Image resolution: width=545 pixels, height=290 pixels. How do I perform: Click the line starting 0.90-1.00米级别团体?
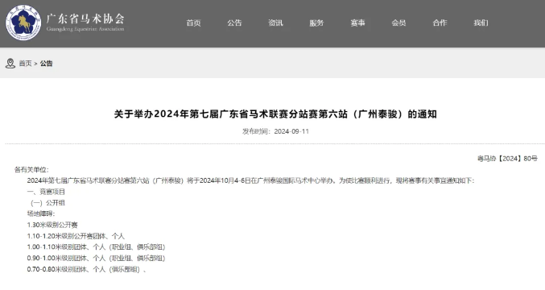click(x=97, y=259)
